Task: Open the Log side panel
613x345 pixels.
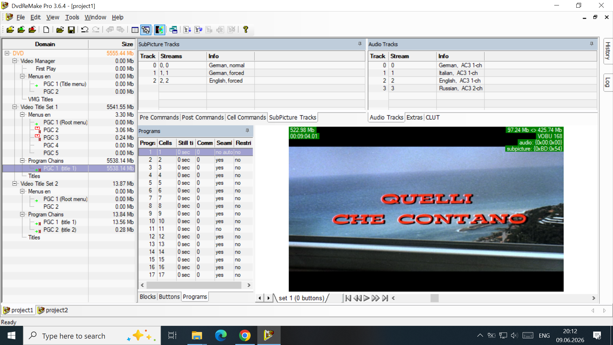Action: click(x=608, y=82)
